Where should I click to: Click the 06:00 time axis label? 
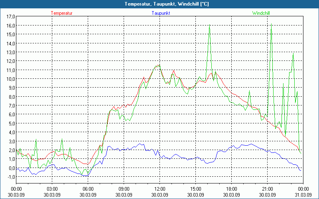click(x=88, y=189)
